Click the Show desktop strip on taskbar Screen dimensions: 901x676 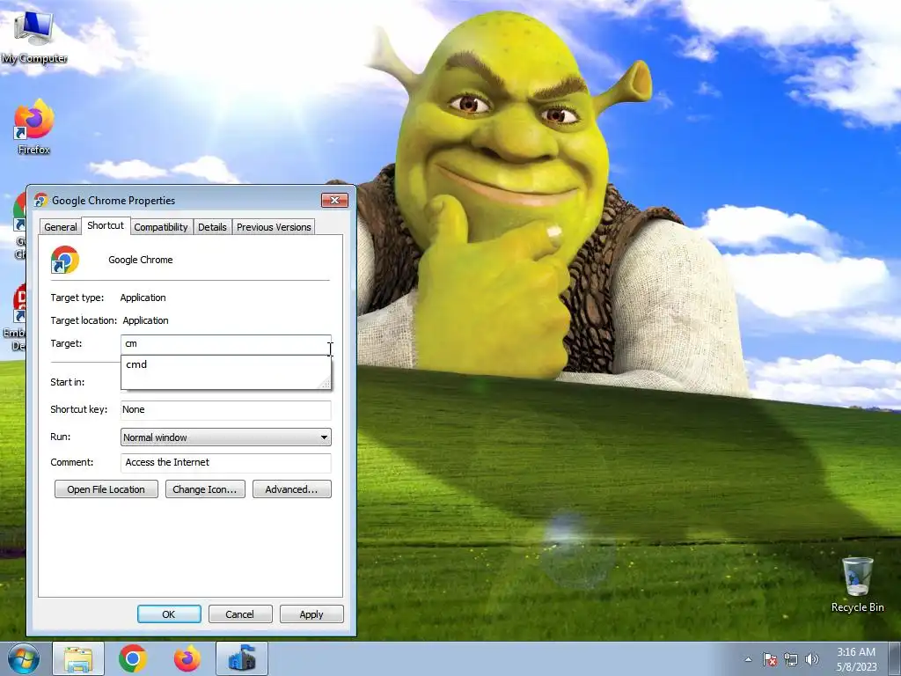pos(895,658)
